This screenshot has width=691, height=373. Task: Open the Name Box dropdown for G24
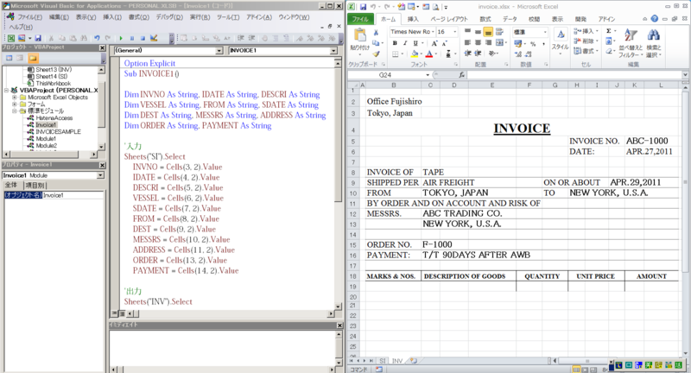click(x=428, y=75)
